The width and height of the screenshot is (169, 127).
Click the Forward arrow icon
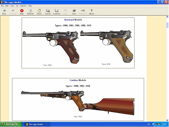[13, 11]
